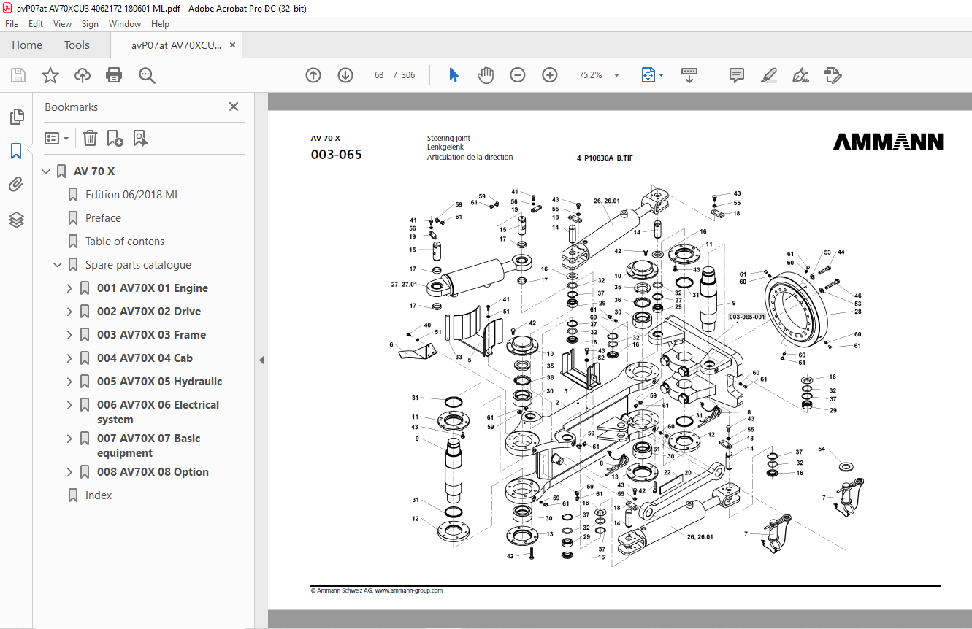
Task: Select the Highlight text pen tool
Action: pyautogui.click(x=768, y=75)
